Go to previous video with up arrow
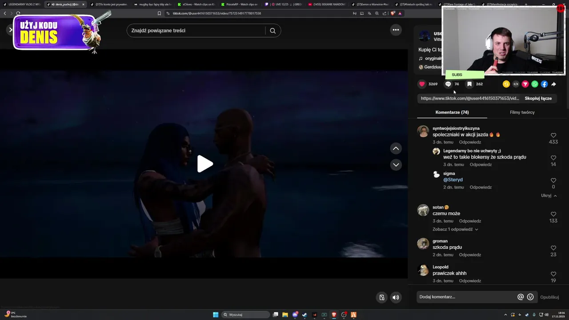The height and width of the screenshot is (320, 569). 396,148
